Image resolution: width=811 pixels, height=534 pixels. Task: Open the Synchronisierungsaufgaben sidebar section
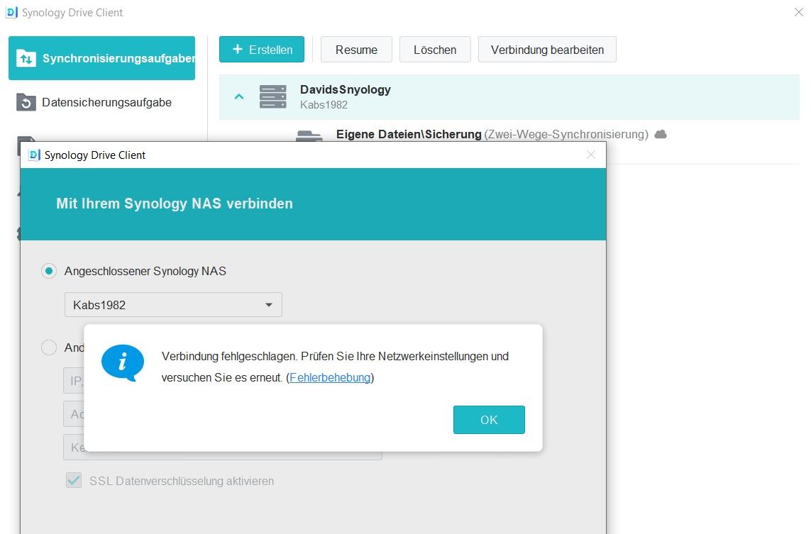101,58
